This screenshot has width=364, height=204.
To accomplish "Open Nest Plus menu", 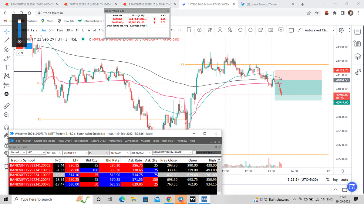I will [x=168, y=141].
